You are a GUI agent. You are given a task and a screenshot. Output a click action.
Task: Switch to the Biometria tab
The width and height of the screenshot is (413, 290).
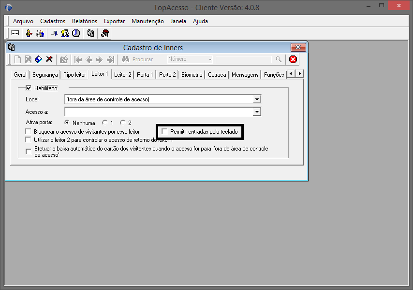pos(192,75)
